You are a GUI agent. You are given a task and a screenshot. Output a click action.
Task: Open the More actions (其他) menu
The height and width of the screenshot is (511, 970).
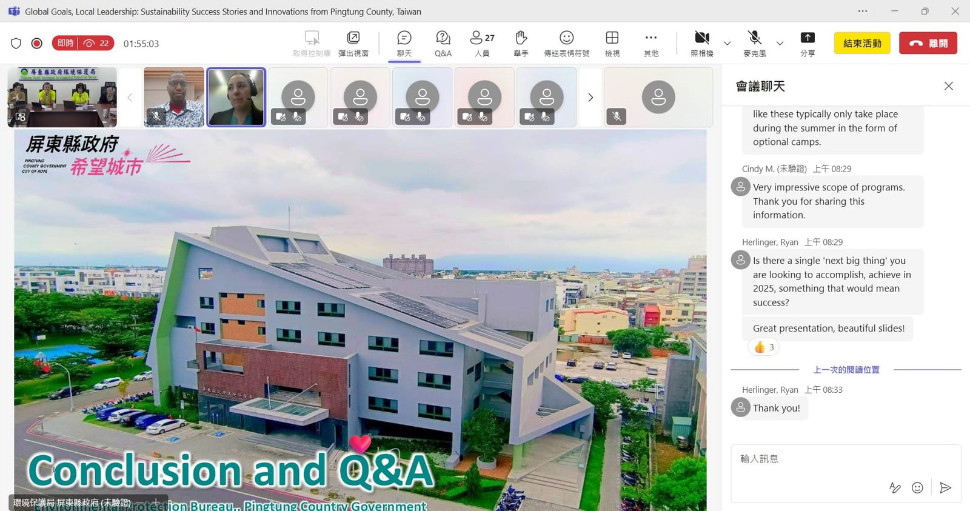[651, 44]
